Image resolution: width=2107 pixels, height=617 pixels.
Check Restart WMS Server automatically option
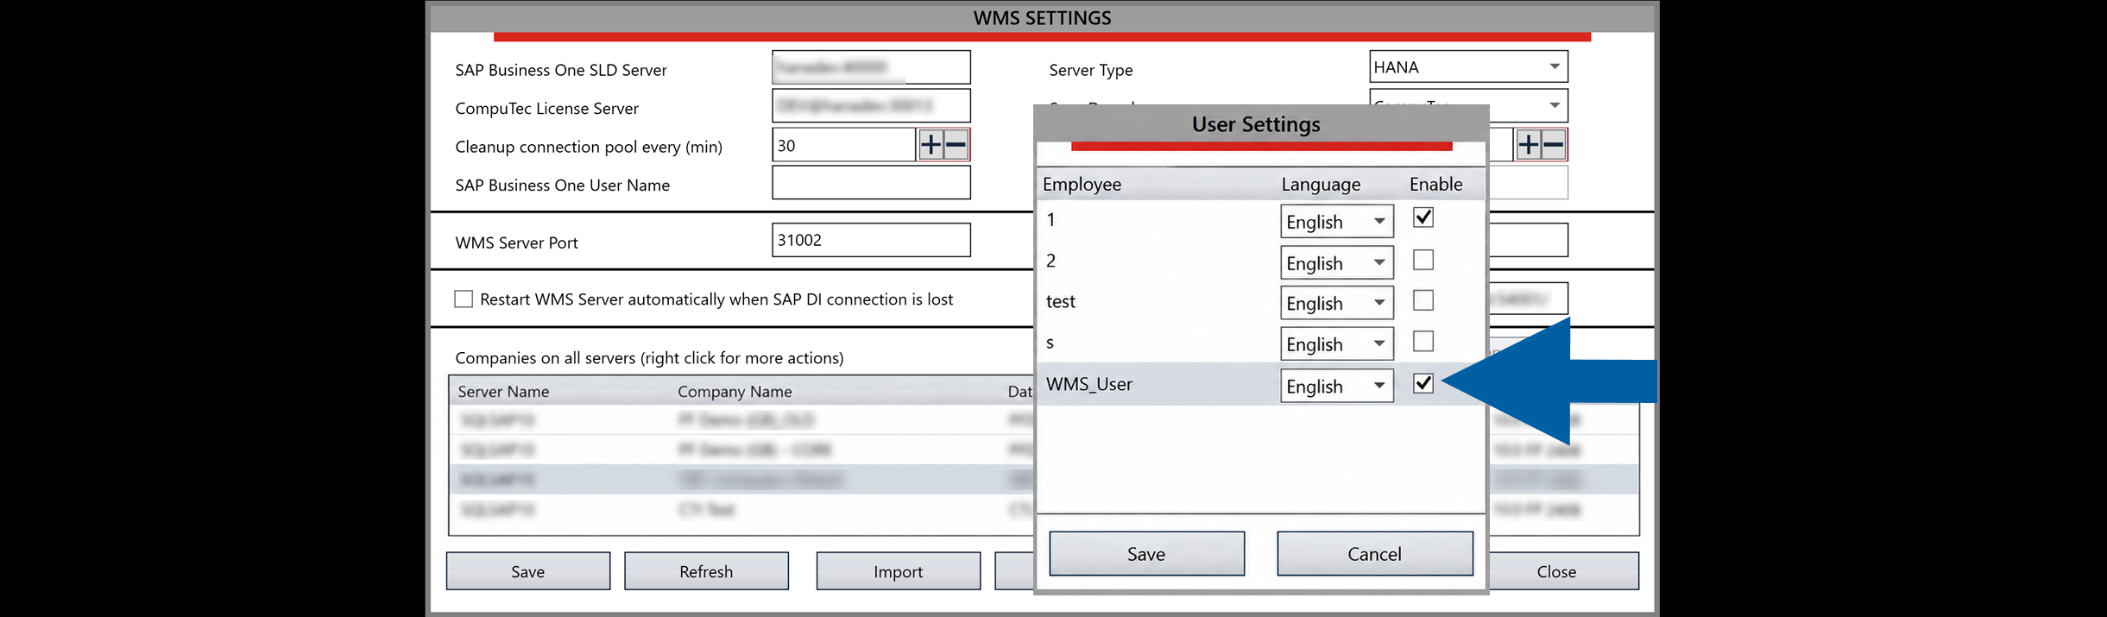pyautogui.click(x=464, y=299)
